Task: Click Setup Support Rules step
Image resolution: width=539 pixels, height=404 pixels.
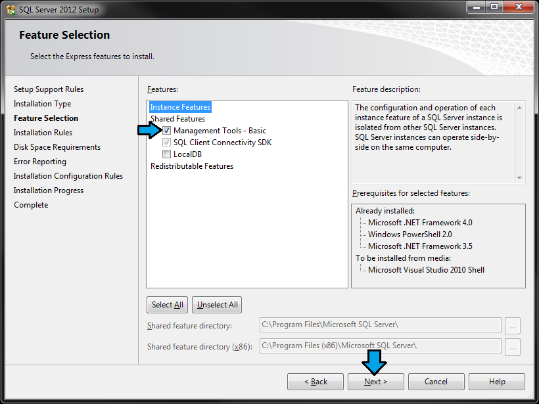Action: click(49, 89)
